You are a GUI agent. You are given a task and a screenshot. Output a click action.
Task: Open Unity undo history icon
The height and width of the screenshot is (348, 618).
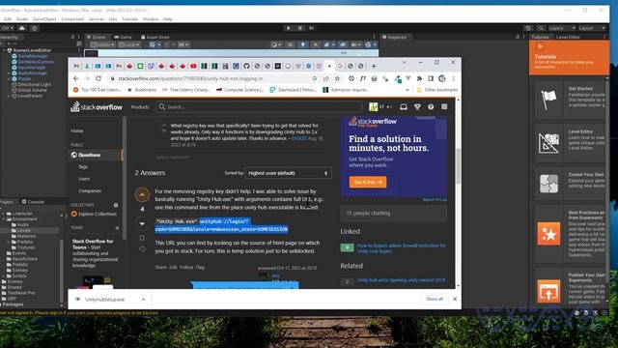(x=528, y=28)
